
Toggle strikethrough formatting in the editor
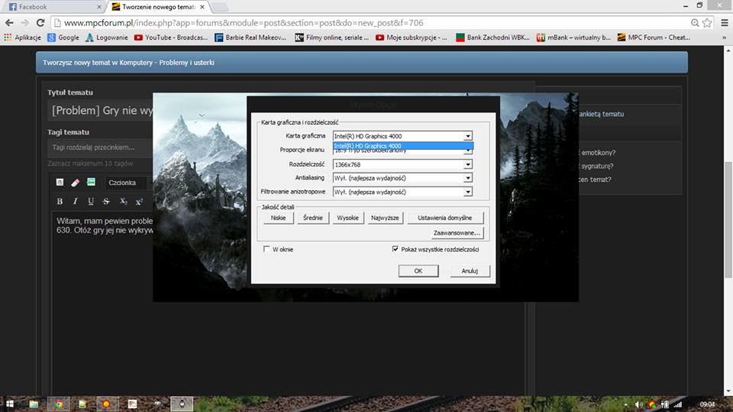click(x=106, y=201)
